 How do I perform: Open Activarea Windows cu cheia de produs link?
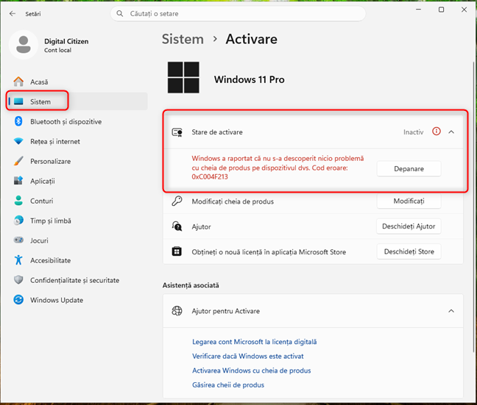(252, 370)
